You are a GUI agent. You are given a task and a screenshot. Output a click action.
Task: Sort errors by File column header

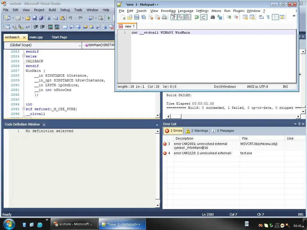click(262, 138)
